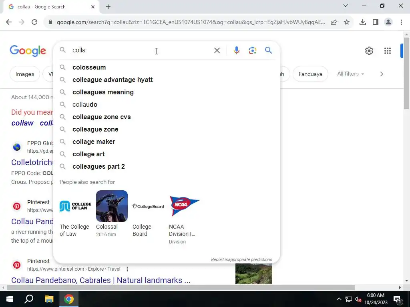Click into the search text field

[141, 50]
